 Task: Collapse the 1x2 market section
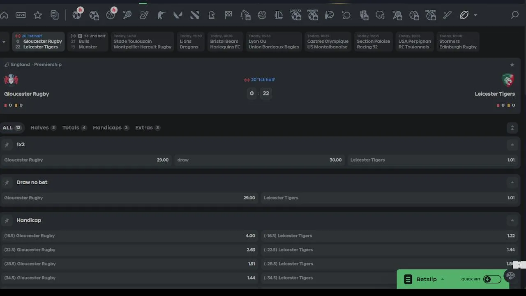(x=512, y=145)
